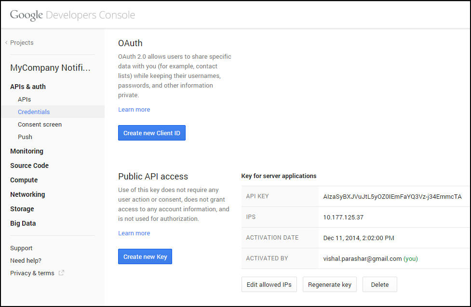Click the API KEY row label
This screenshot has width=471, height=307.
[x=257, y=196]
